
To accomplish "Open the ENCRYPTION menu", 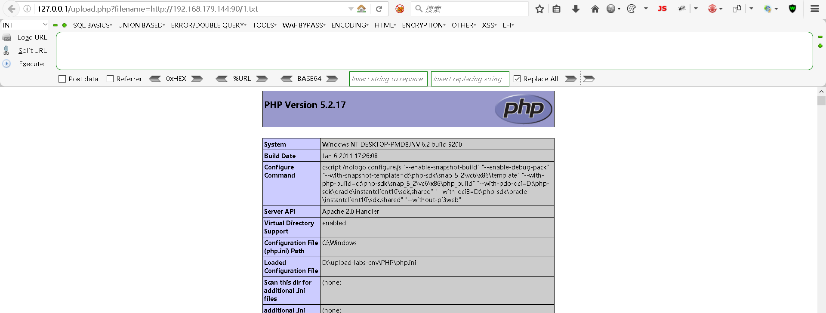I will coord(424,25).
